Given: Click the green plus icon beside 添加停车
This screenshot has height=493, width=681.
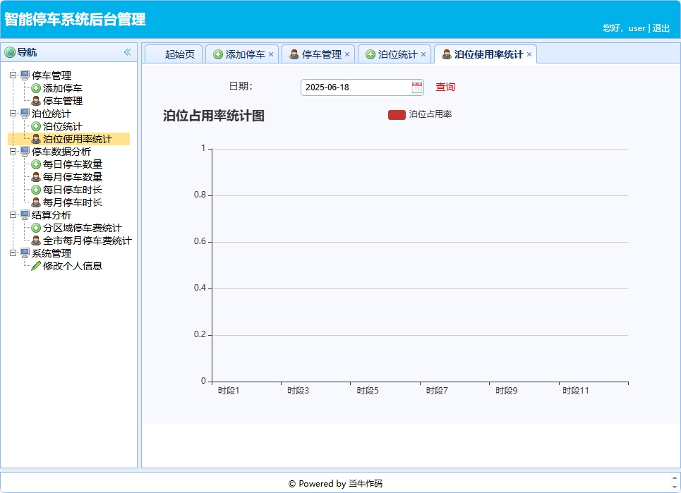Looking at the screenshot, I should 35,87.
